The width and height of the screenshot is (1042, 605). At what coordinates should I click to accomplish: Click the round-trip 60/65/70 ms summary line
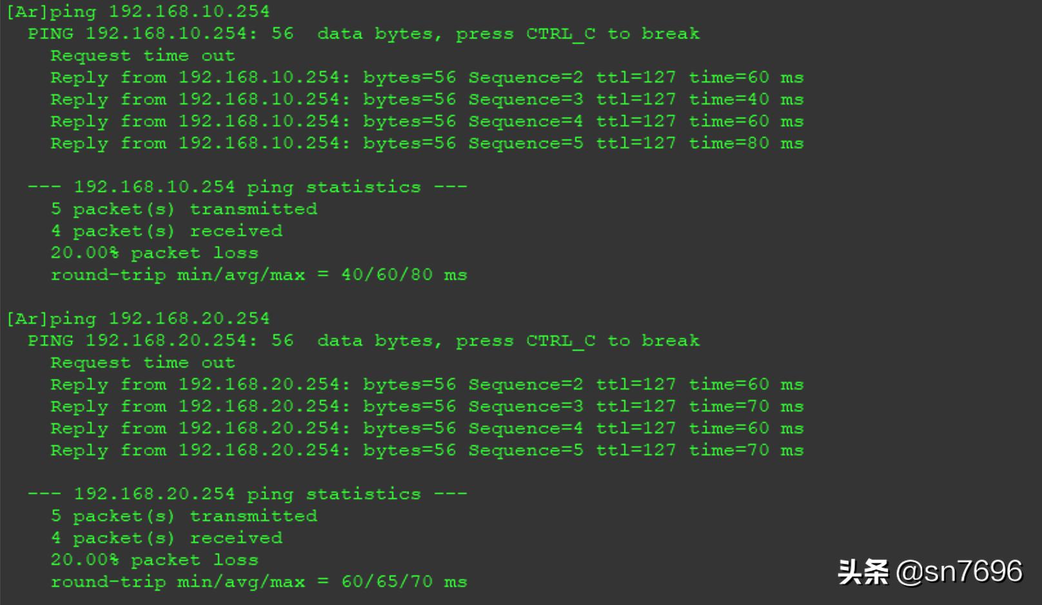(259, 582)
